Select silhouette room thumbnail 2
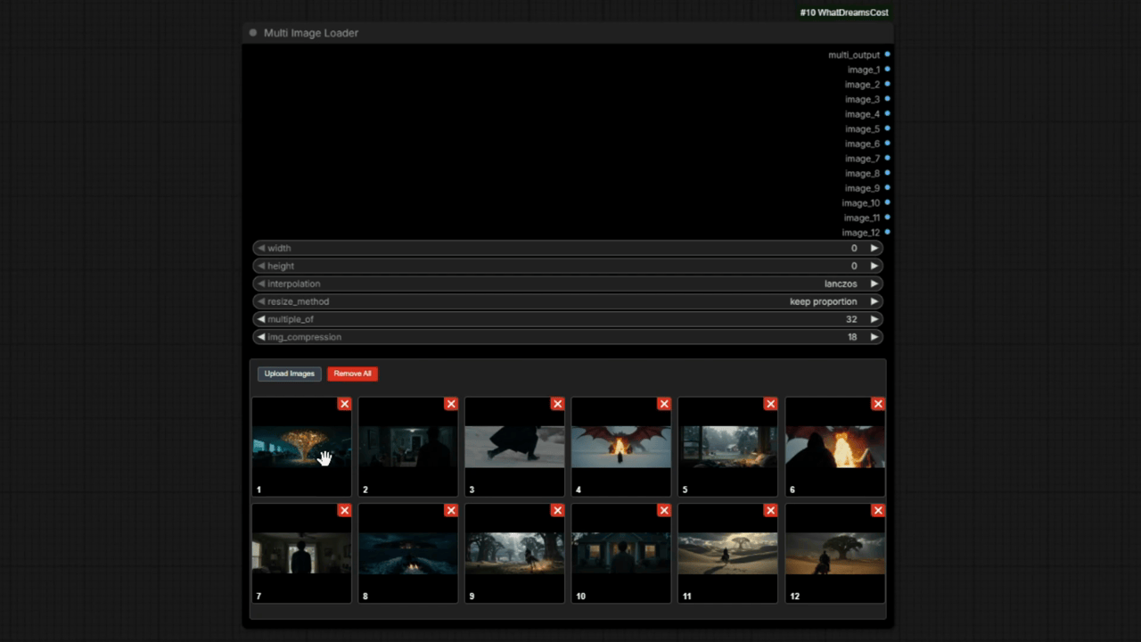This screenshot has height=642, width=1141. [x=408, y=447]
